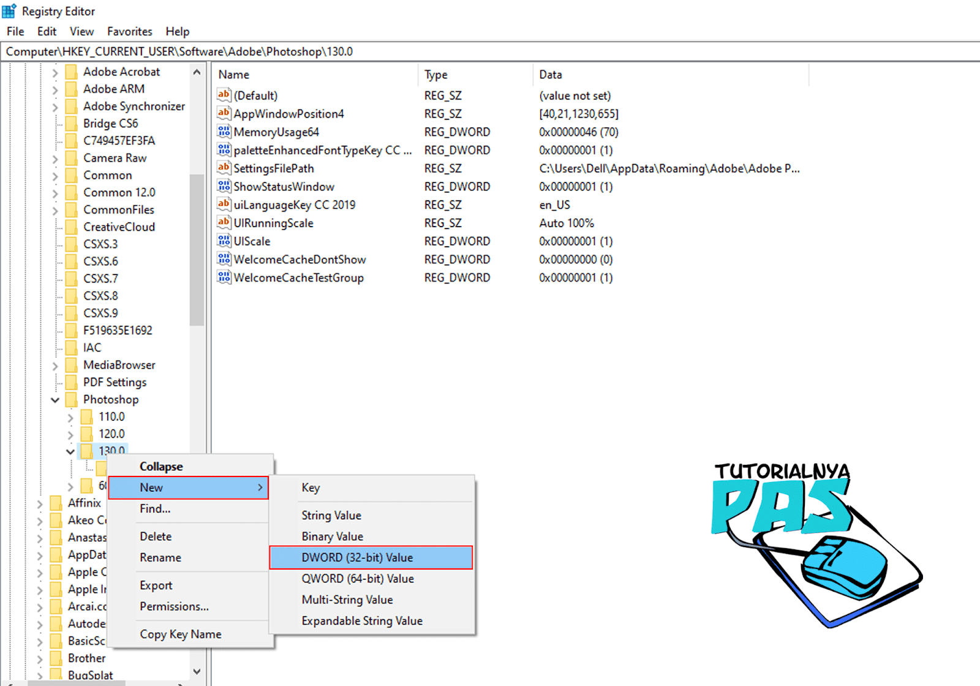Select the MemoryUsage64 DWORD icon
The height and width of the screenshot is (686, 980).
[224, 132]
